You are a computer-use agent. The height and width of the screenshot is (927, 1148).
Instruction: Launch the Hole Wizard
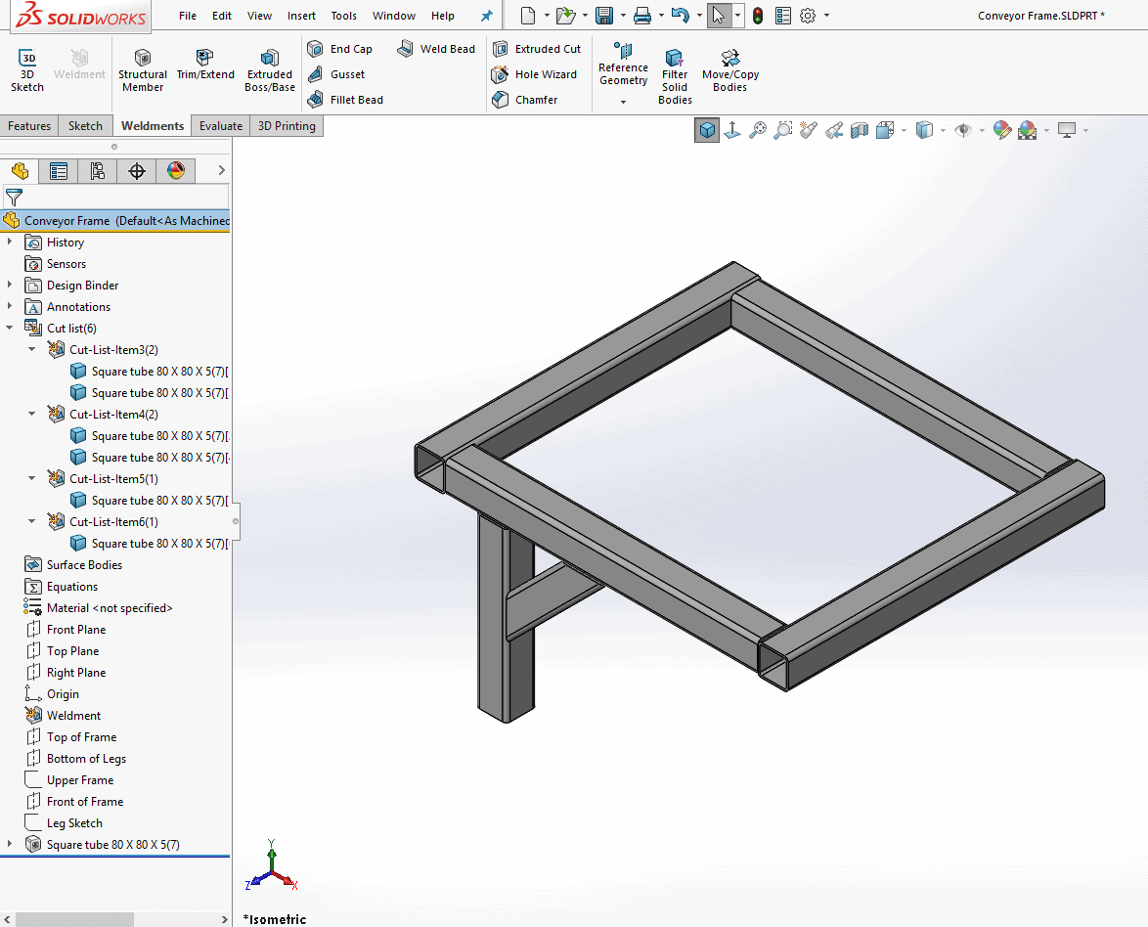pos(535,74)
